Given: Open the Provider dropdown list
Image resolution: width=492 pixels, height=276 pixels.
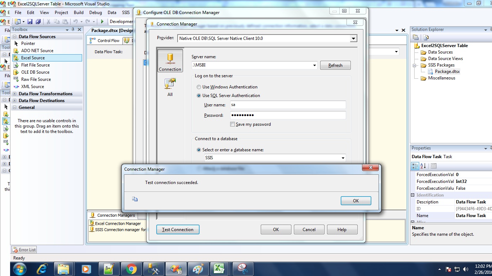Looking at the screenshot, I should 353,38.
